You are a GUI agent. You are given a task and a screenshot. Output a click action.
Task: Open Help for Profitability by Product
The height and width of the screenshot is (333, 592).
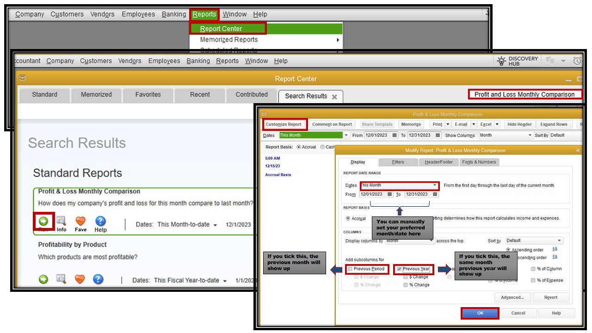pyautogui.click(x=98, y=279)
